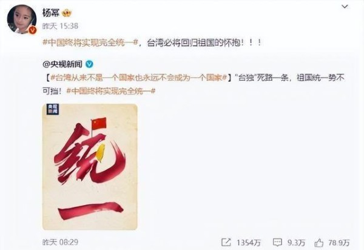Screen dimensions: 364x250
Task: Open #中国终将实现完全统一# tag in the quoted post
Action: 111,91
